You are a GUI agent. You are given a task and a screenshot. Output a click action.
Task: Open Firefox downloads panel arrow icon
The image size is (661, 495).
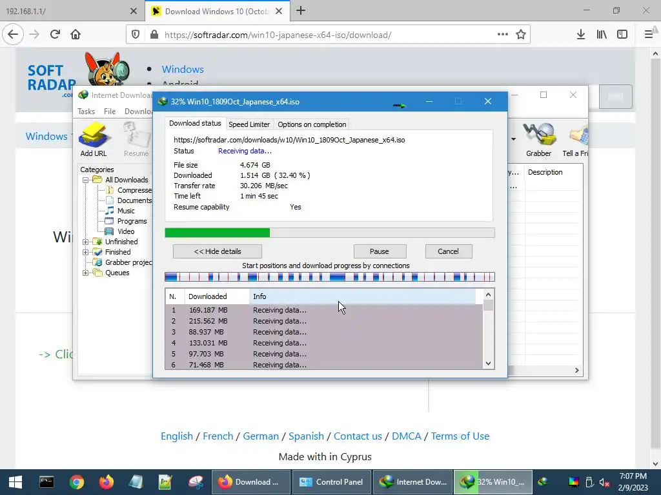click(581, 34)
